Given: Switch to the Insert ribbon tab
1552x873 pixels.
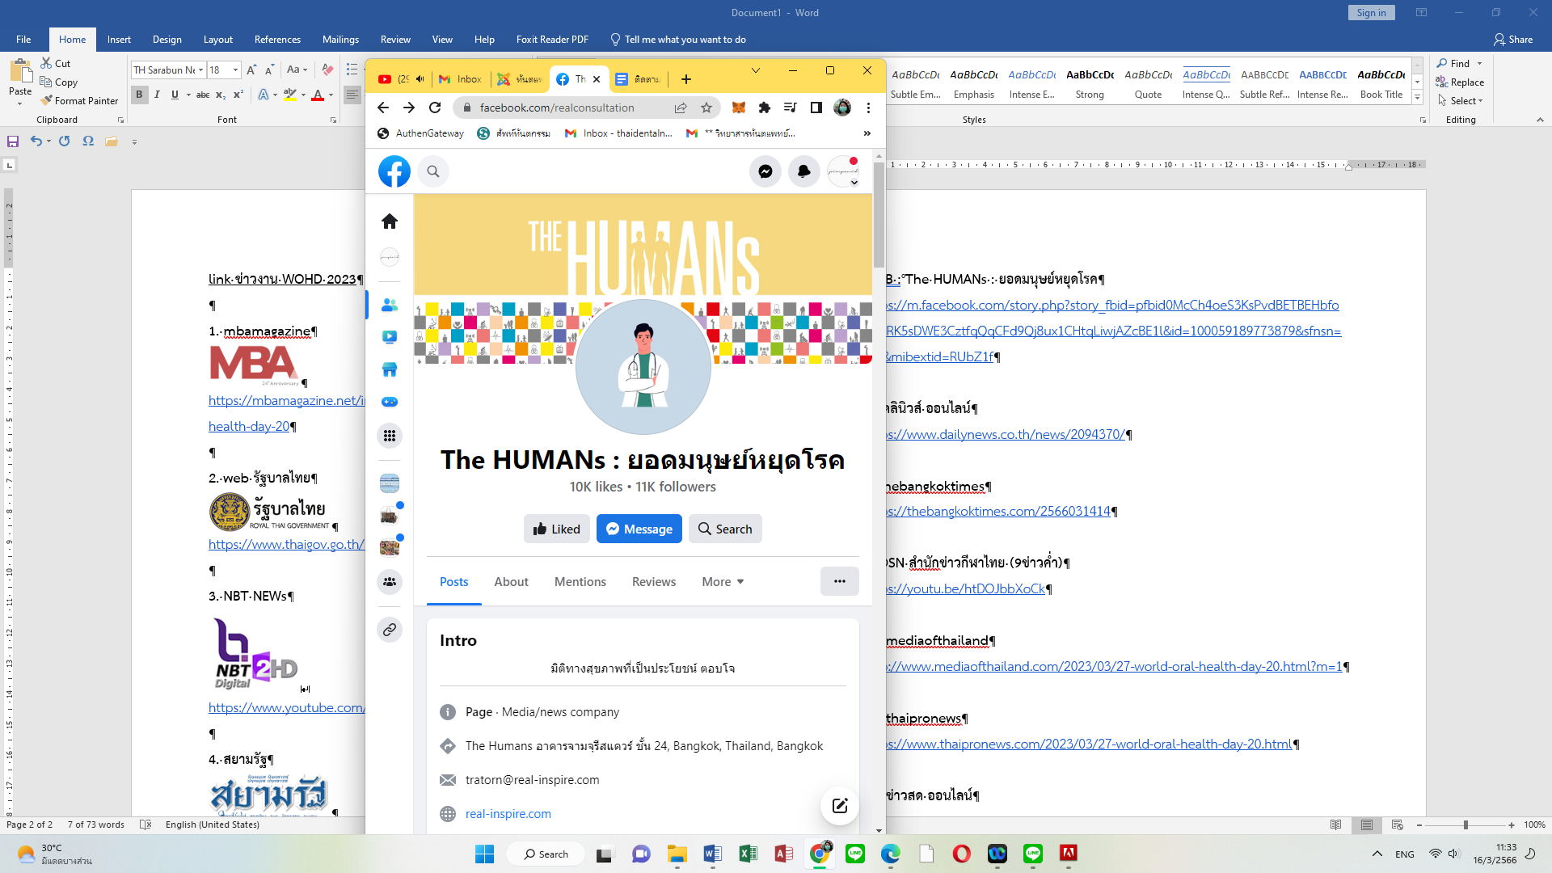Looking at the screenshot, I should click(119, 39).
